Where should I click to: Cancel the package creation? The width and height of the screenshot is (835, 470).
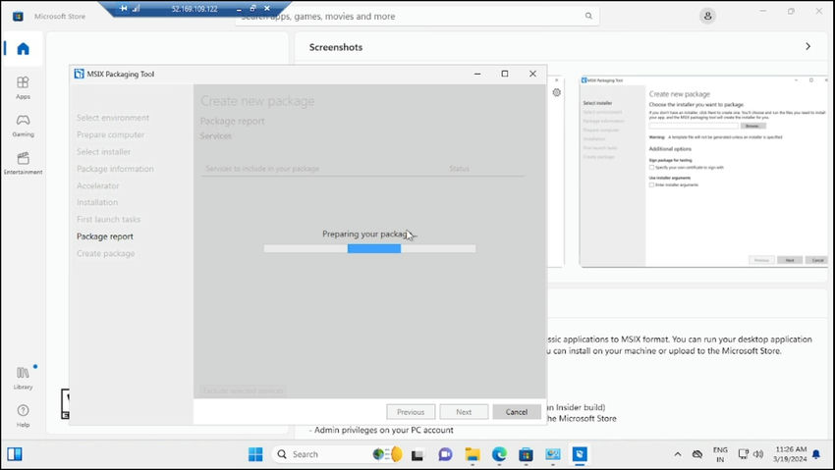point(516,412)
